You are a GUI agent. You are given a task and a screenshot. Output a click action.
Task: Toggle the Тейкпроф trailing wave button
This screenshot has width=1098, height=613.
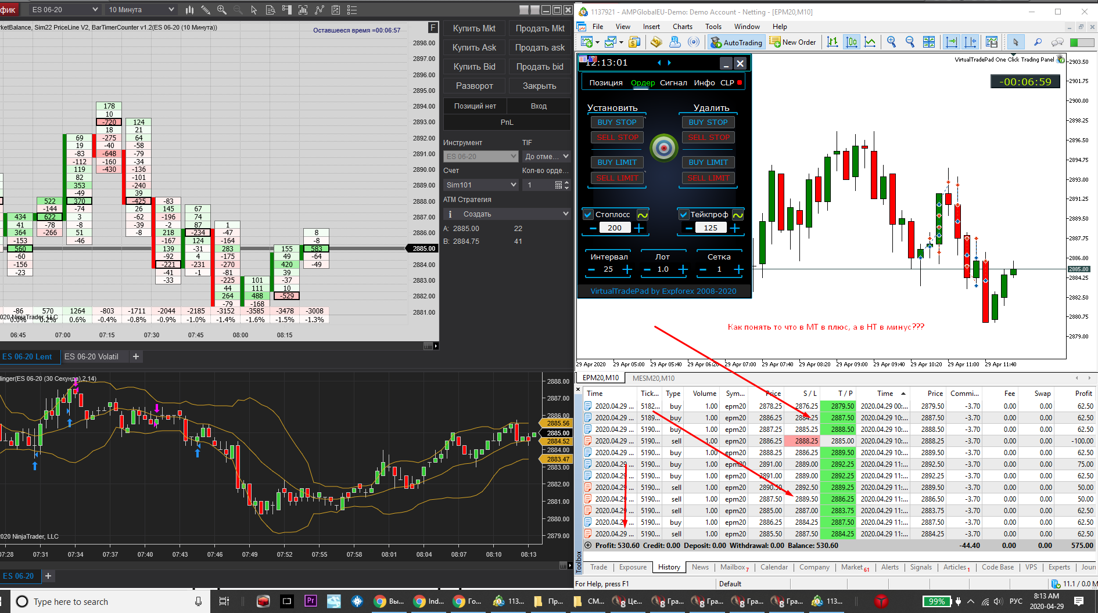[x=738, y=215]
